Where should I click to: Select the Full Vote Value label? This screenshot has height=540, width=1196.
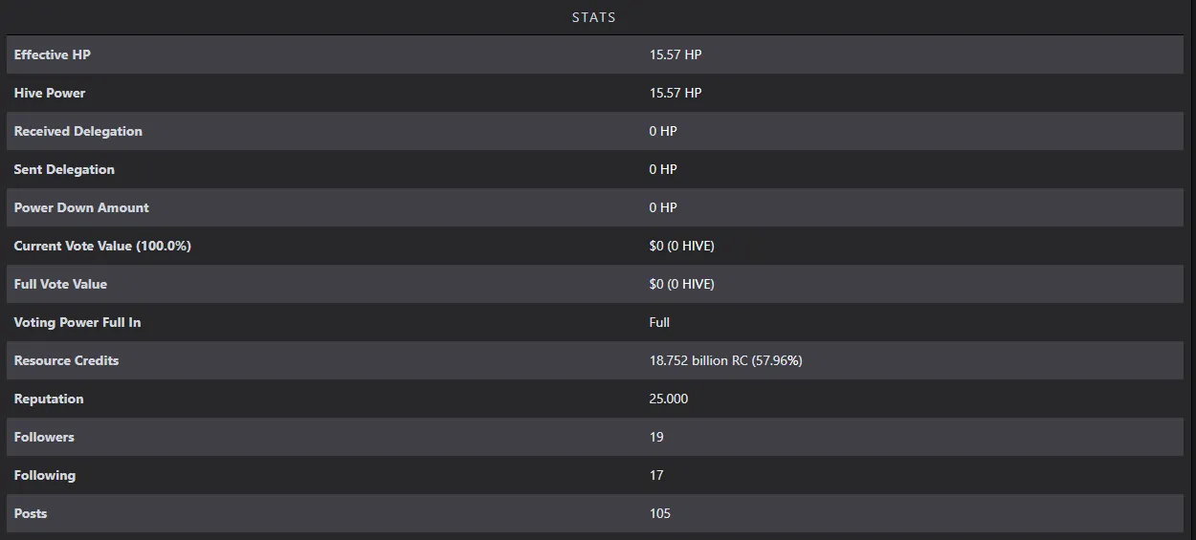60,284
